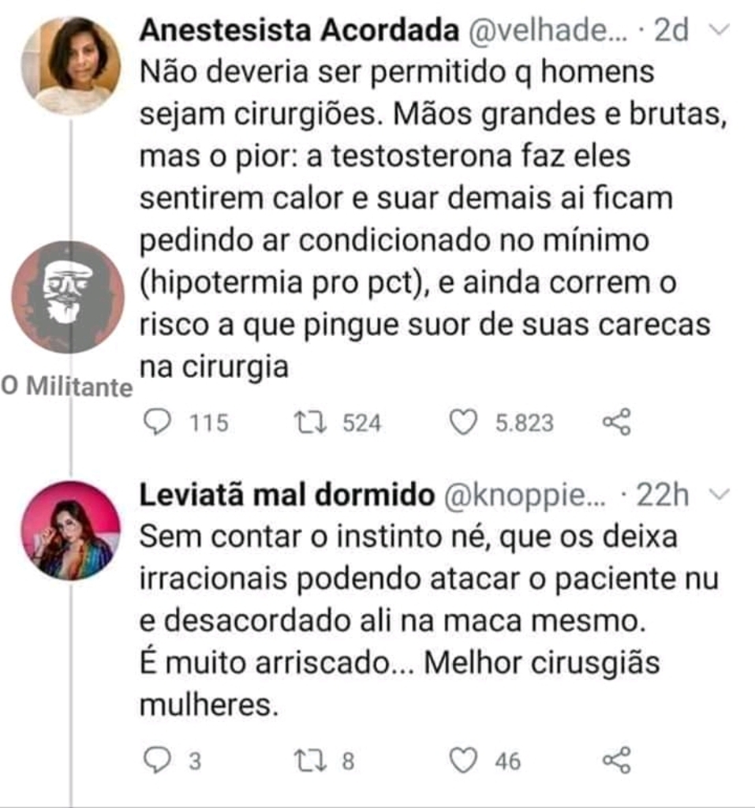Open the Anestesista Acordada profile picture
The image size is (755, 808).
coord(71,65)
